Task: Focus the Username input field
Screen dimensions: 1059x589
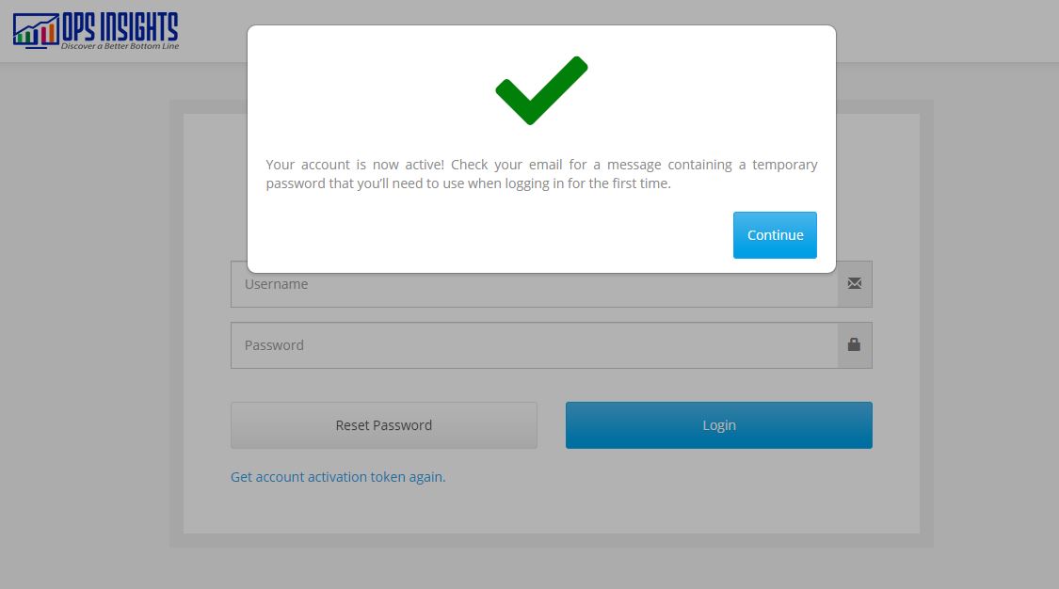Action: 534,284
